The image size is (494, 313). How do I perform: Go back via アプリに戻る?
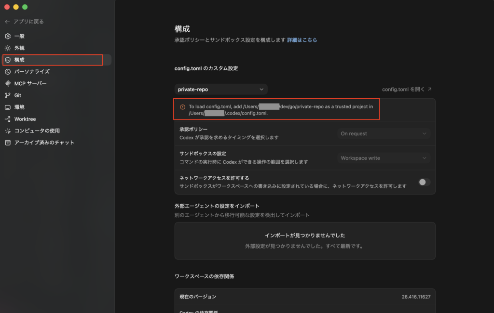(24, 22)
